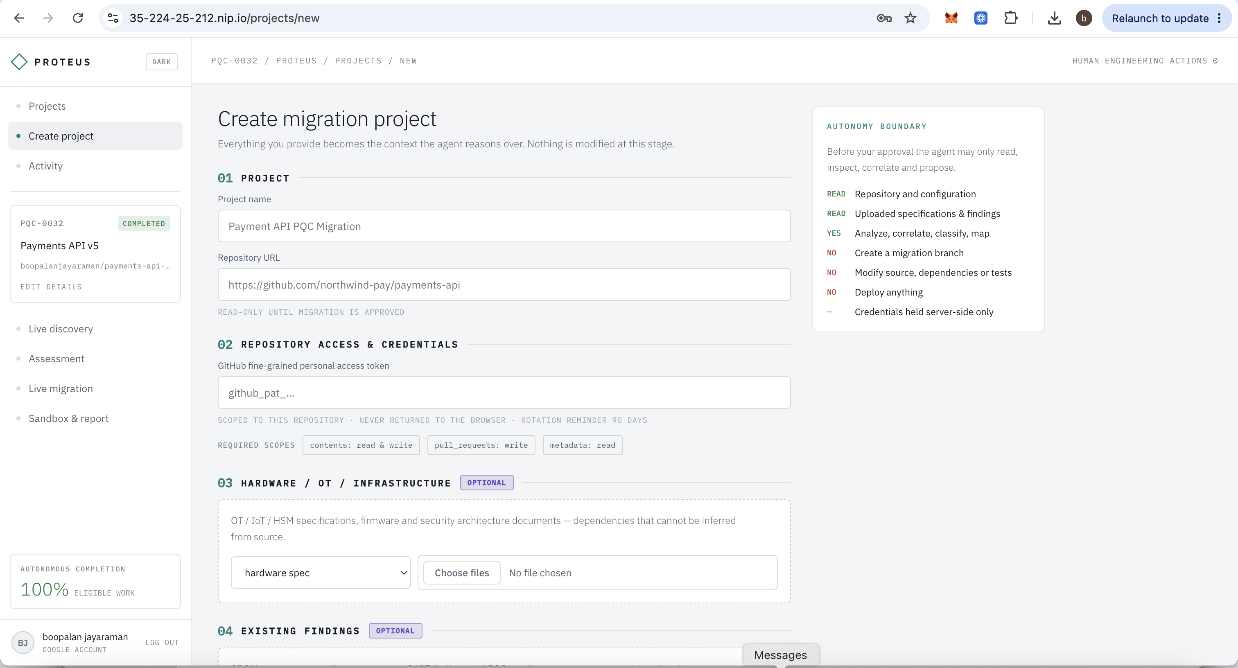Click the Project name input field
1238x668 pixels.
point(504,226)
